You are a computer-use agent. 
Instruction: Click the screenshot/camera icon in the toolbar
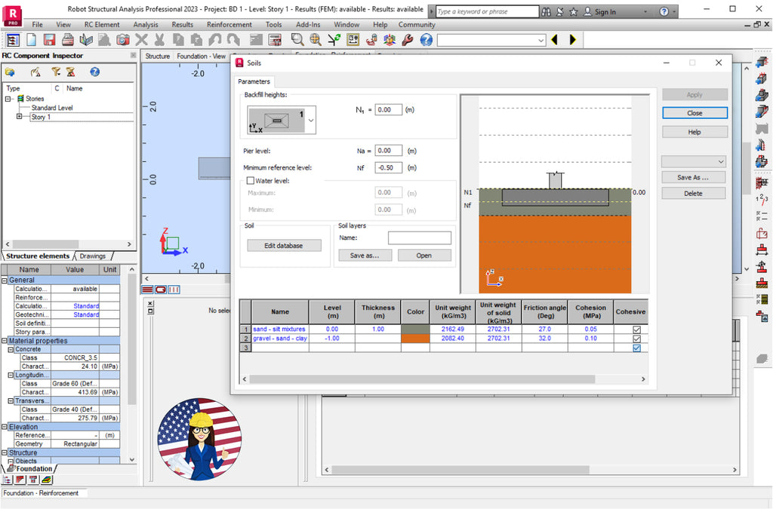click(x=122, y=40)
